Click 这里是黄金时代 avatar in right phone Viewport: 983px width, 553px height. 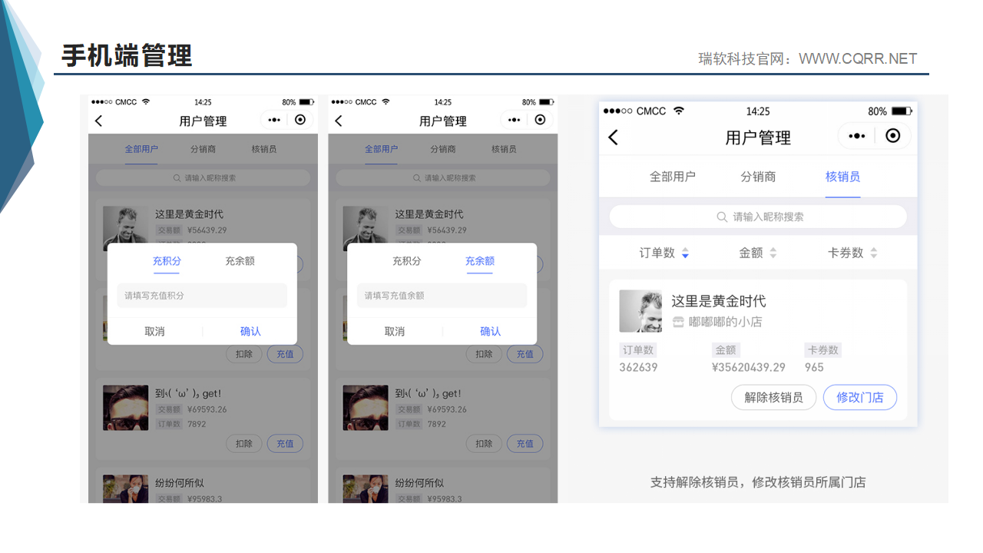pos(640,311)
